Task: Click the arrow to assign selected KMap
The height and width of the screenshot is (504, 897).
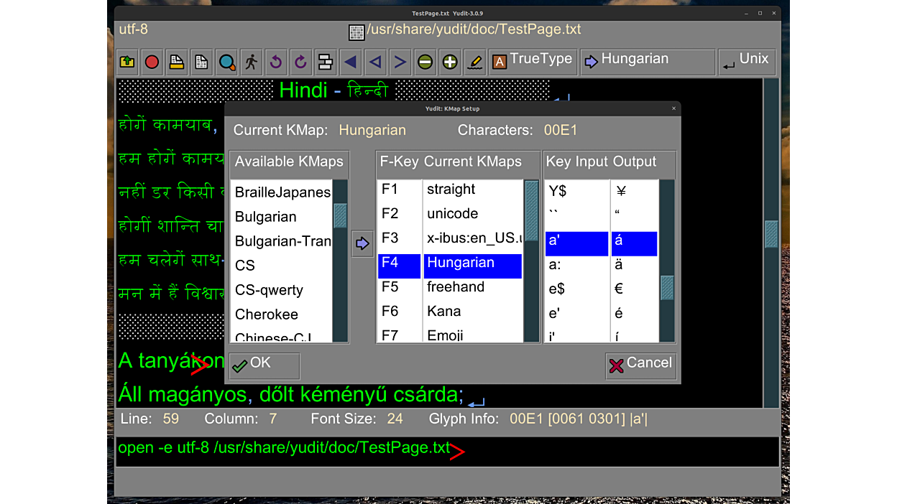Action: point(362,244)
